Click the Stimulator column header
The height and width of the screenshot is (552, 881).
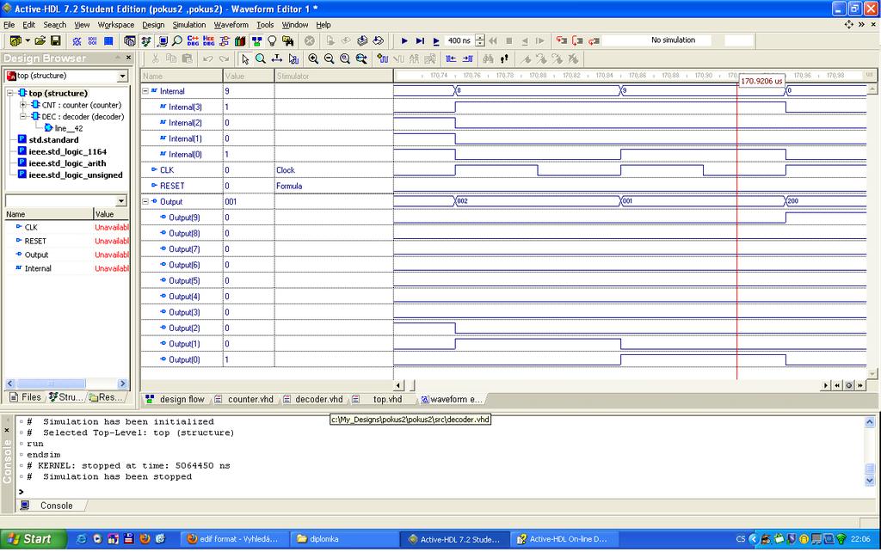pos(334,76)
